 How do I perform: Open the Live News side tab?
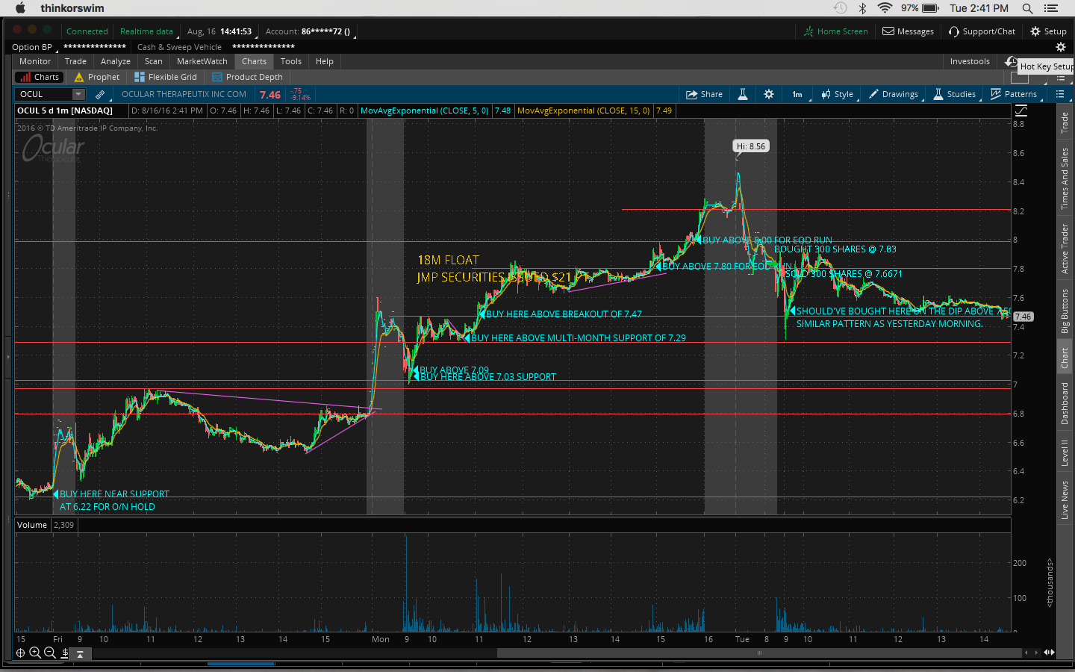pyautogui.click(x=1065, y=500)
